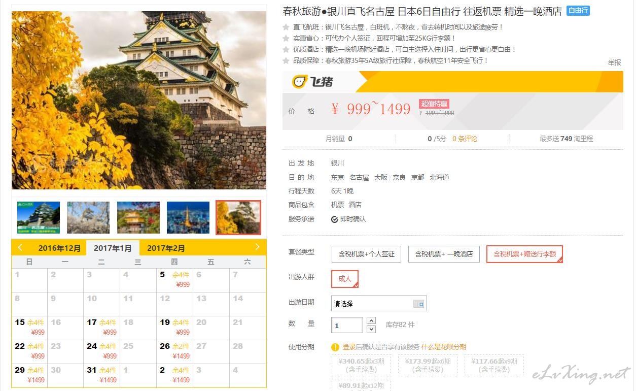Click the 举报 report link
Image resolution: width=636 pixels, height=391 pixels.
[x=614, y=62]
